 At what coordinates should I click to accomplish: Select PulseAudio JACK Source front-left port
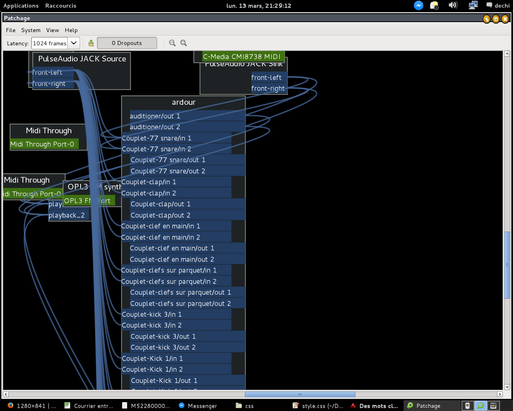pyautogui.click(x=53, y=72)
